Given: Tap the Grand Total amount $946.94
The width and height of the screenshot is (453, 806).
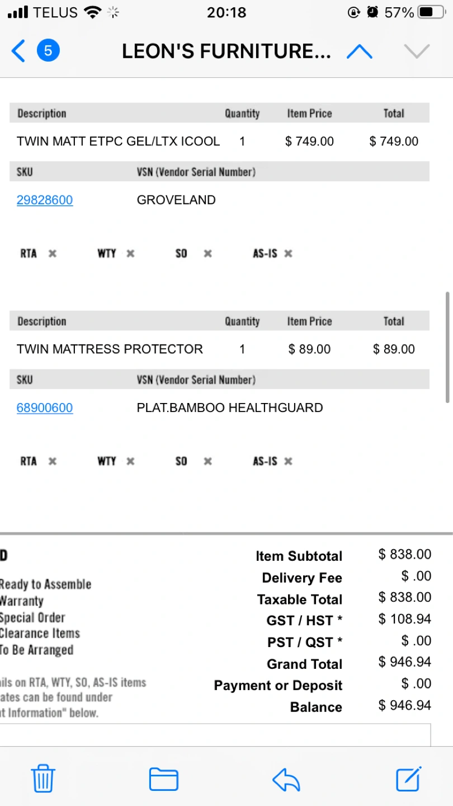Looking at the screenshot, I should pos(404,662).
